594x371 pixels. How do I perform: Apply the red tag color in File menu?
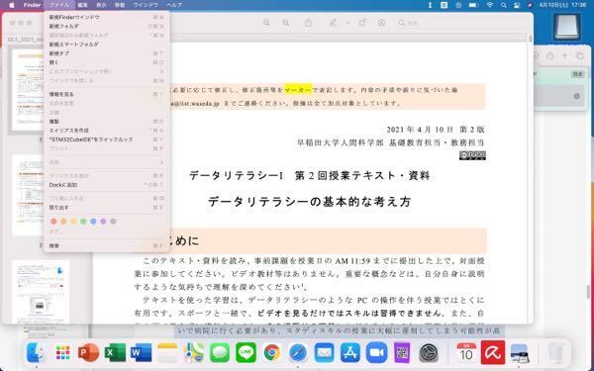pos(53,221)
